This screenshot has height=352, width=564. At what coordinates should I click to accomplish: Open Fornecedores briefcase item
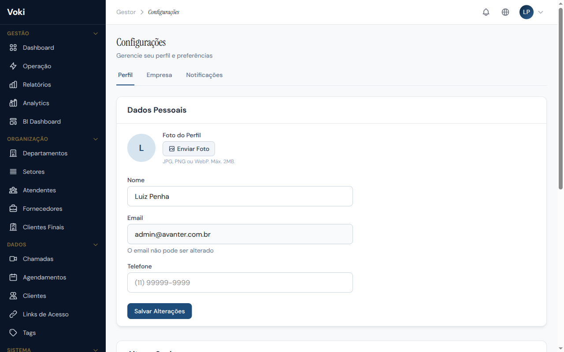42,209
